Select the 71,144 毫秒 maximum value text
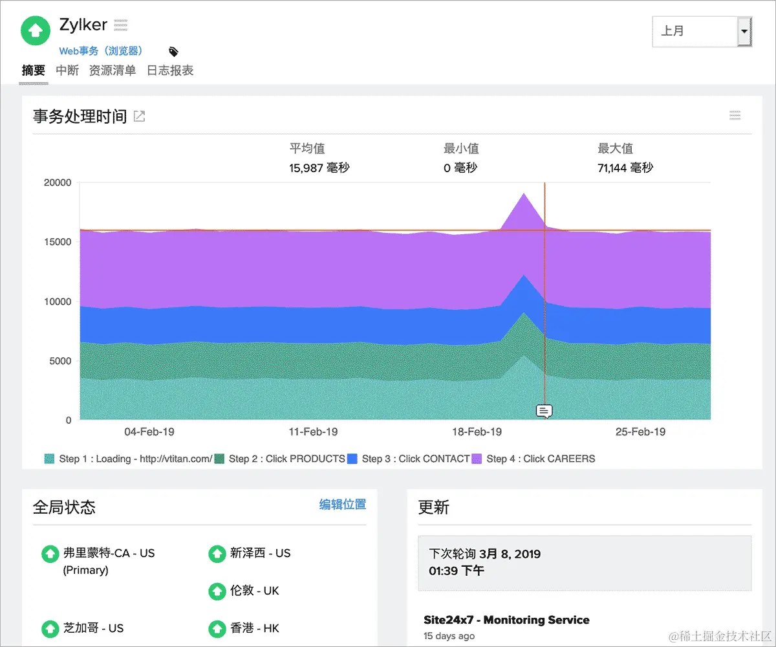The width and height of the screenshot is (776, 647). coord(625,168)
